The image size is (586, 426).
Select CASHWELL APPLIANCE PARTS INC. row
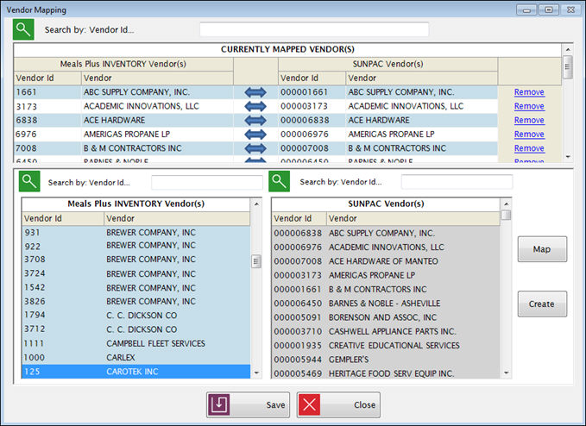[x=386, y=331]
